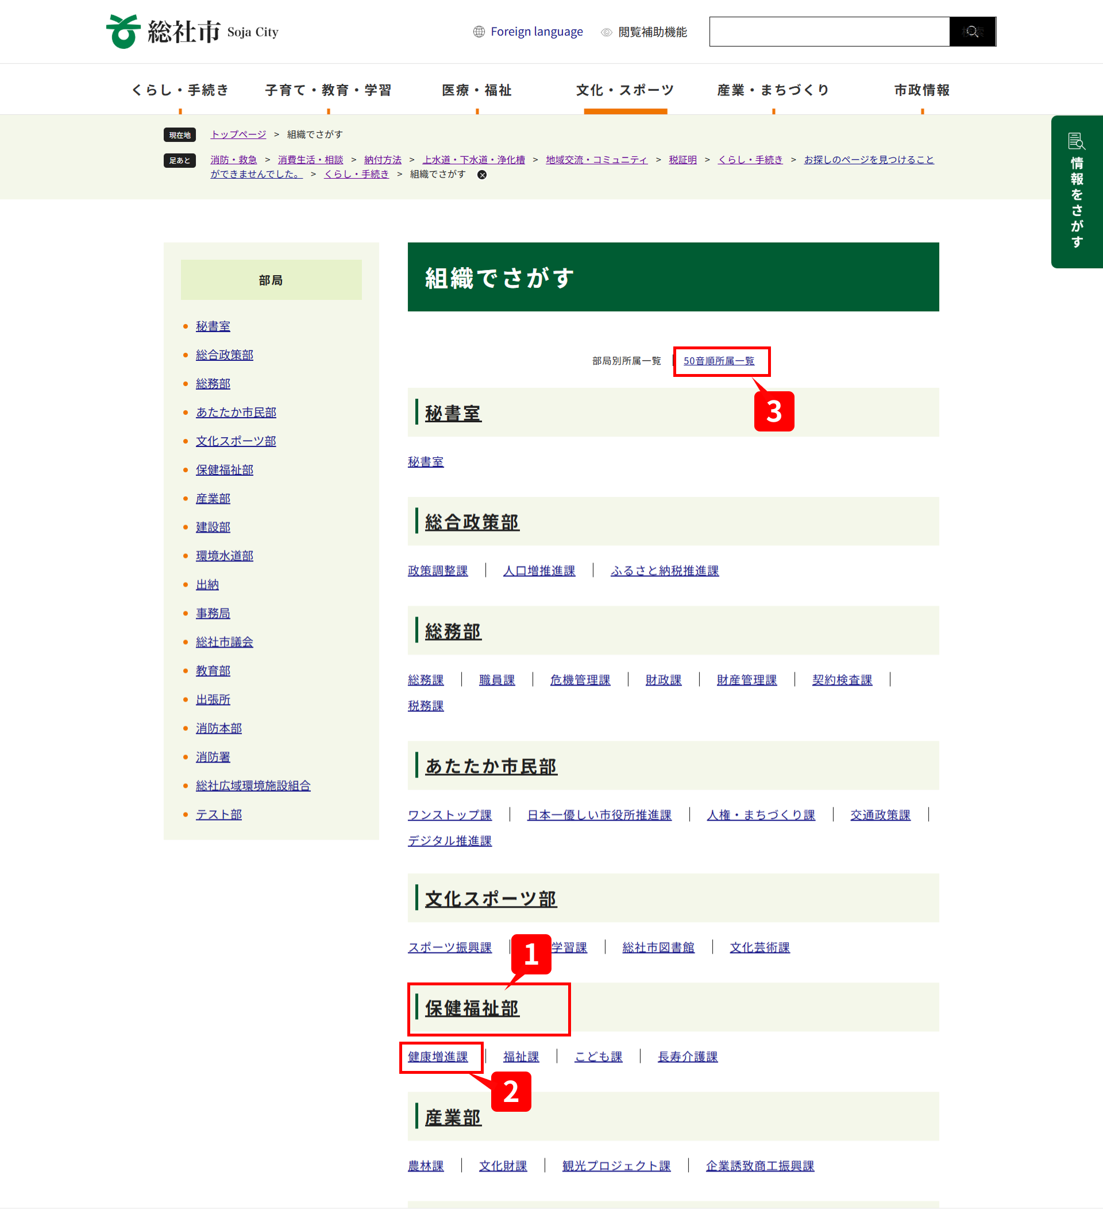Open the 総社市図書館 link
This screenshot has height=1210, width=1103.
(x=658, y=947)
